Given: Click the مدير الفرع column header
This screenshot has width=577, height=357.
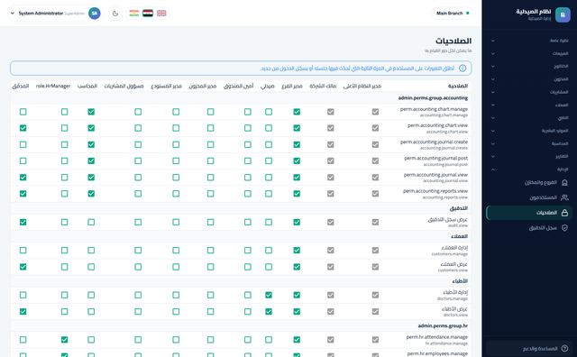Looking at the screenshot, I should (292, 87).
